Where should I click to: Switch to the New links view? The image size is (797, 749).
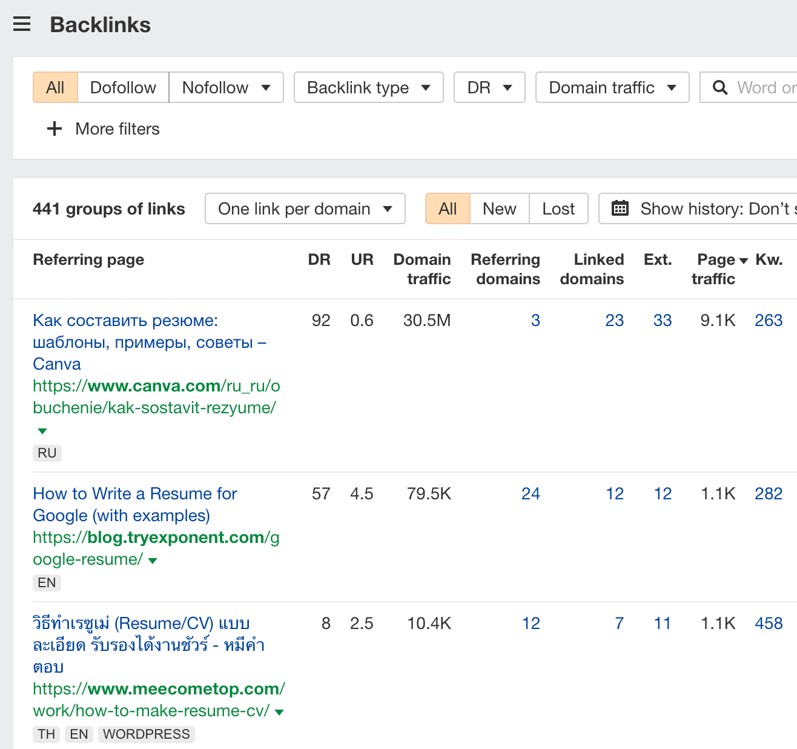click(x=498, y=208)
